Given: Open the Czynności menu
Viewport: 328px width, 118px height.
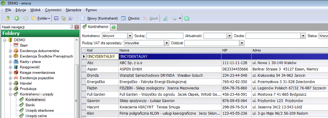Looking at the screenshot, I should [x=53, y=10].
